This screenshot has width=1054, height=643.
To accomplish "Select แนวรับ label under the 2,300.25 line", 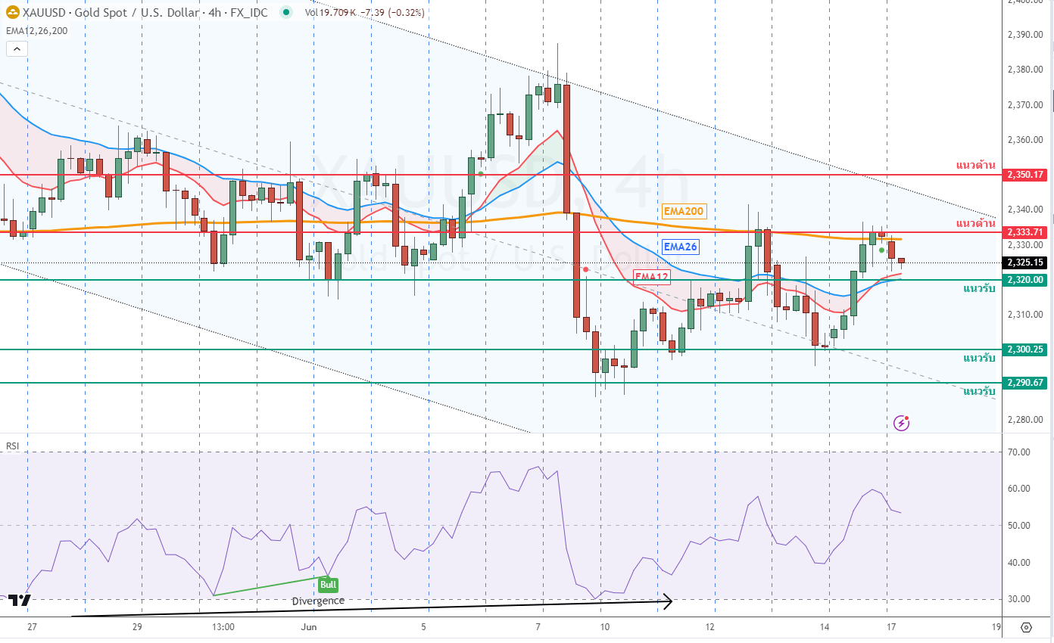I will click(979, 358).
